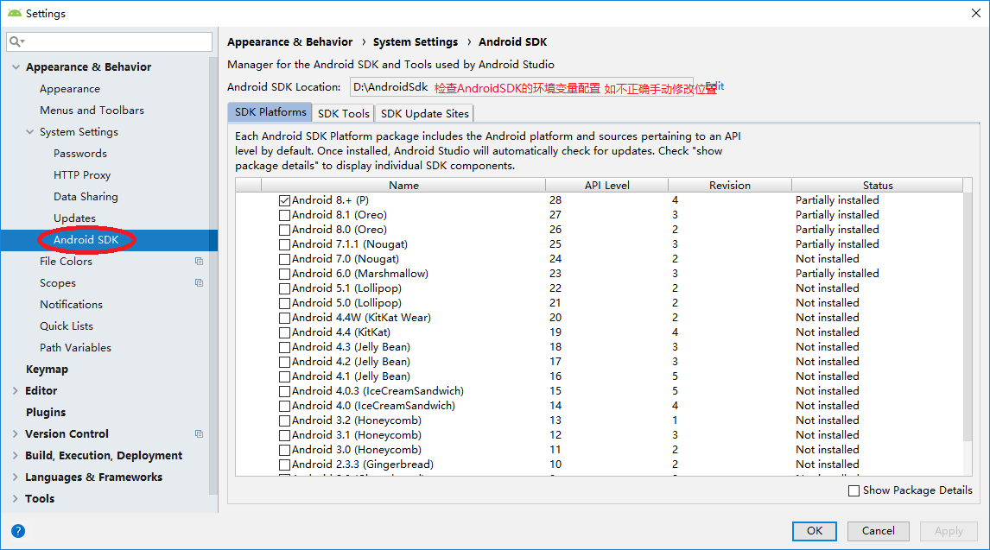Select Android SDK in settings tree
Screen dimensions: 990x550
(86, 240)
